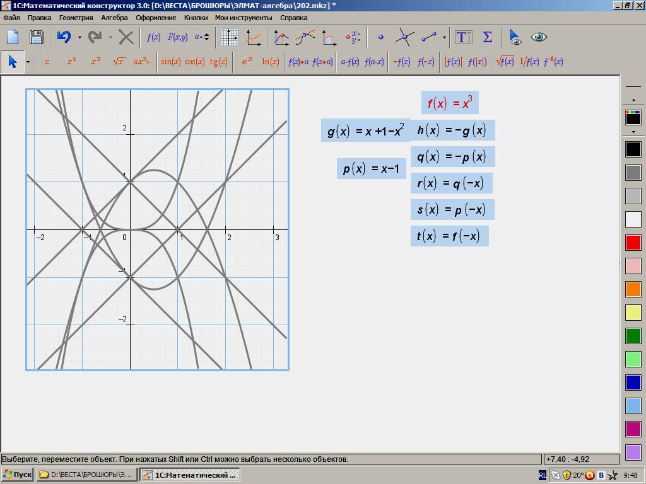Insert the eˣ exponential function
The image size is (646, 484).
tap(247, 62)
